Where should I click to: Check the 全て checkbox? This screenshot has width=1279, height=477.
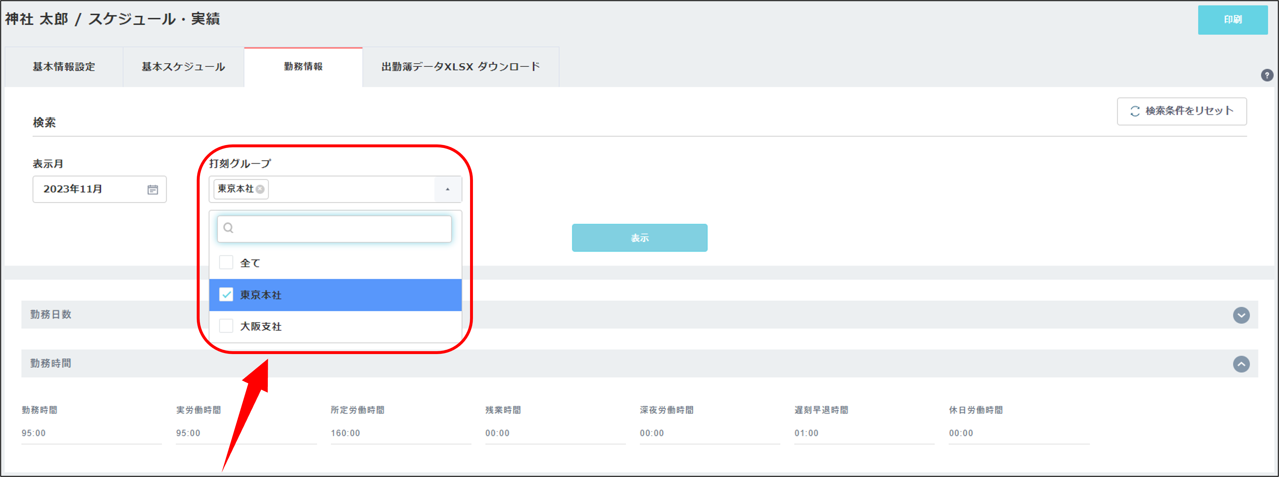click(226, 263)
